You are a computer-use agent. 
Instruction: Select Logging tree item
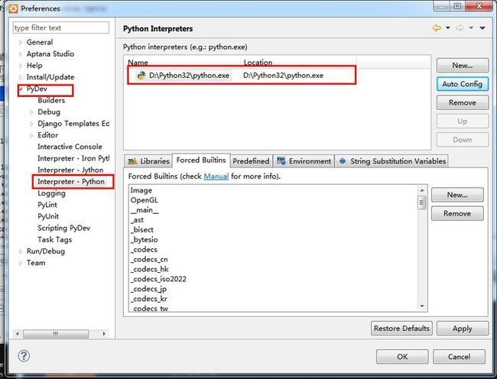[x=51, y=193]
